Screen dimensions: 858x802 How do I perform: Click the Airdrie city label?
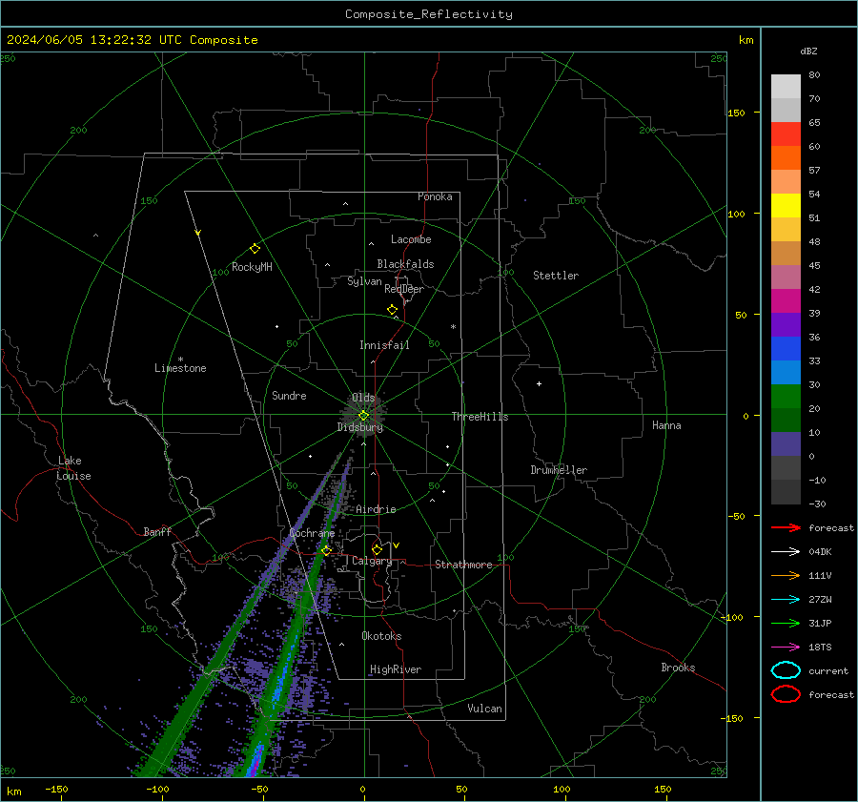[376, 509]
